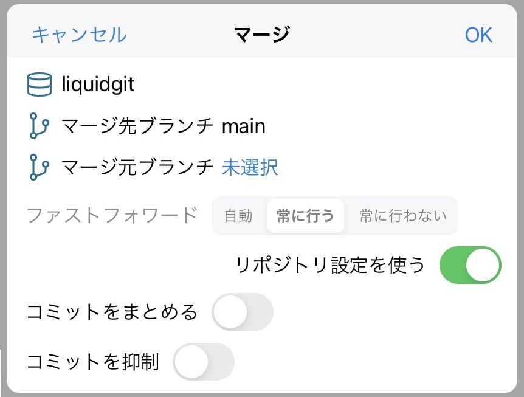Open the 未選択 source branch selector
The width and height of the screenshot is (524, 397).
click(x=250, y=167)
